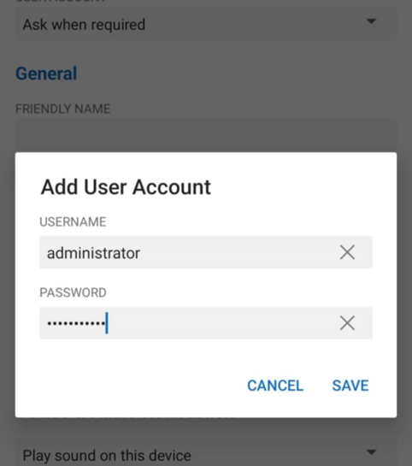Save the new user account
Image resolution: width=412 pixels, height=466 pixels.
(x=350, y=386)
